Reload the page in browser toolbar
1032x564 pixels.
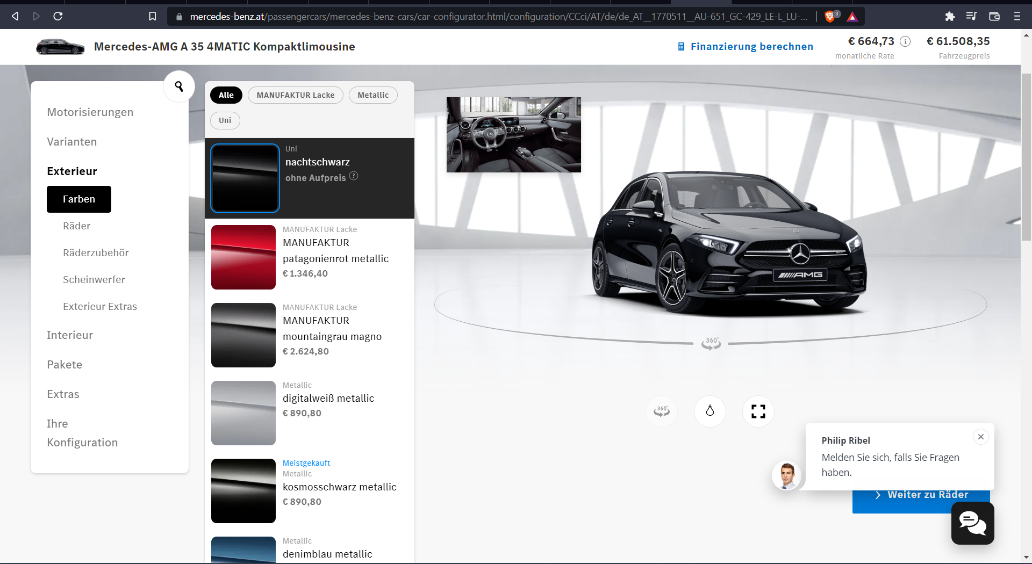pos(58,16)
